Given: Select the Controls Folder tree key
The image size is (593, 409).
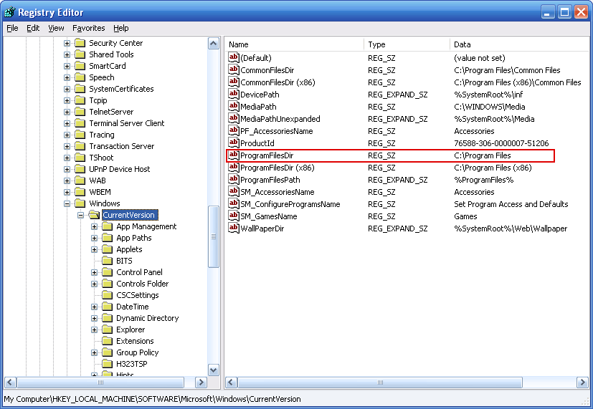Looking at the screenshot, I should [143, 284].
